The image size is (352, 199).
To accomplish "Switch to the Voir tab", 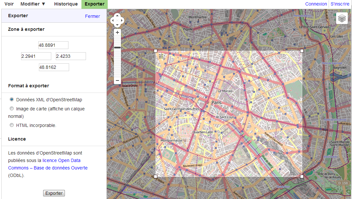I will coord(9,4).
